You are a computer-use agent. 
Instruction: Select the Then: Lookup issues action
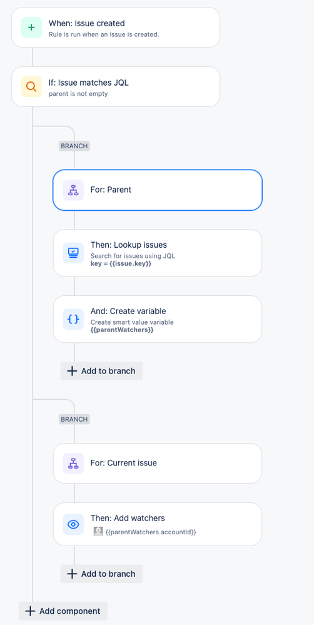158,253
